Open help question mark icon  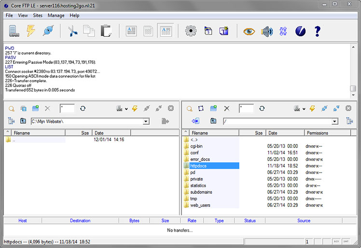318,31
